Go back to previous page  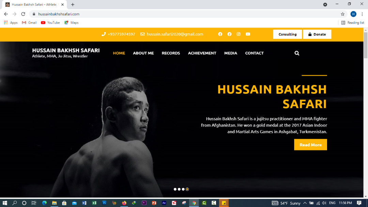6,14
